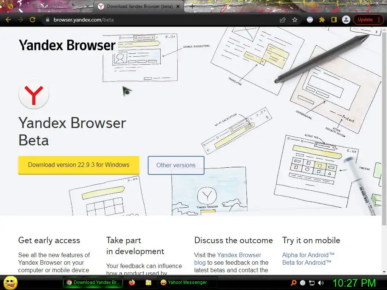The height and width of the screenshot is (290, 387).
Task: Open the Other versions button
Action: 176,165
